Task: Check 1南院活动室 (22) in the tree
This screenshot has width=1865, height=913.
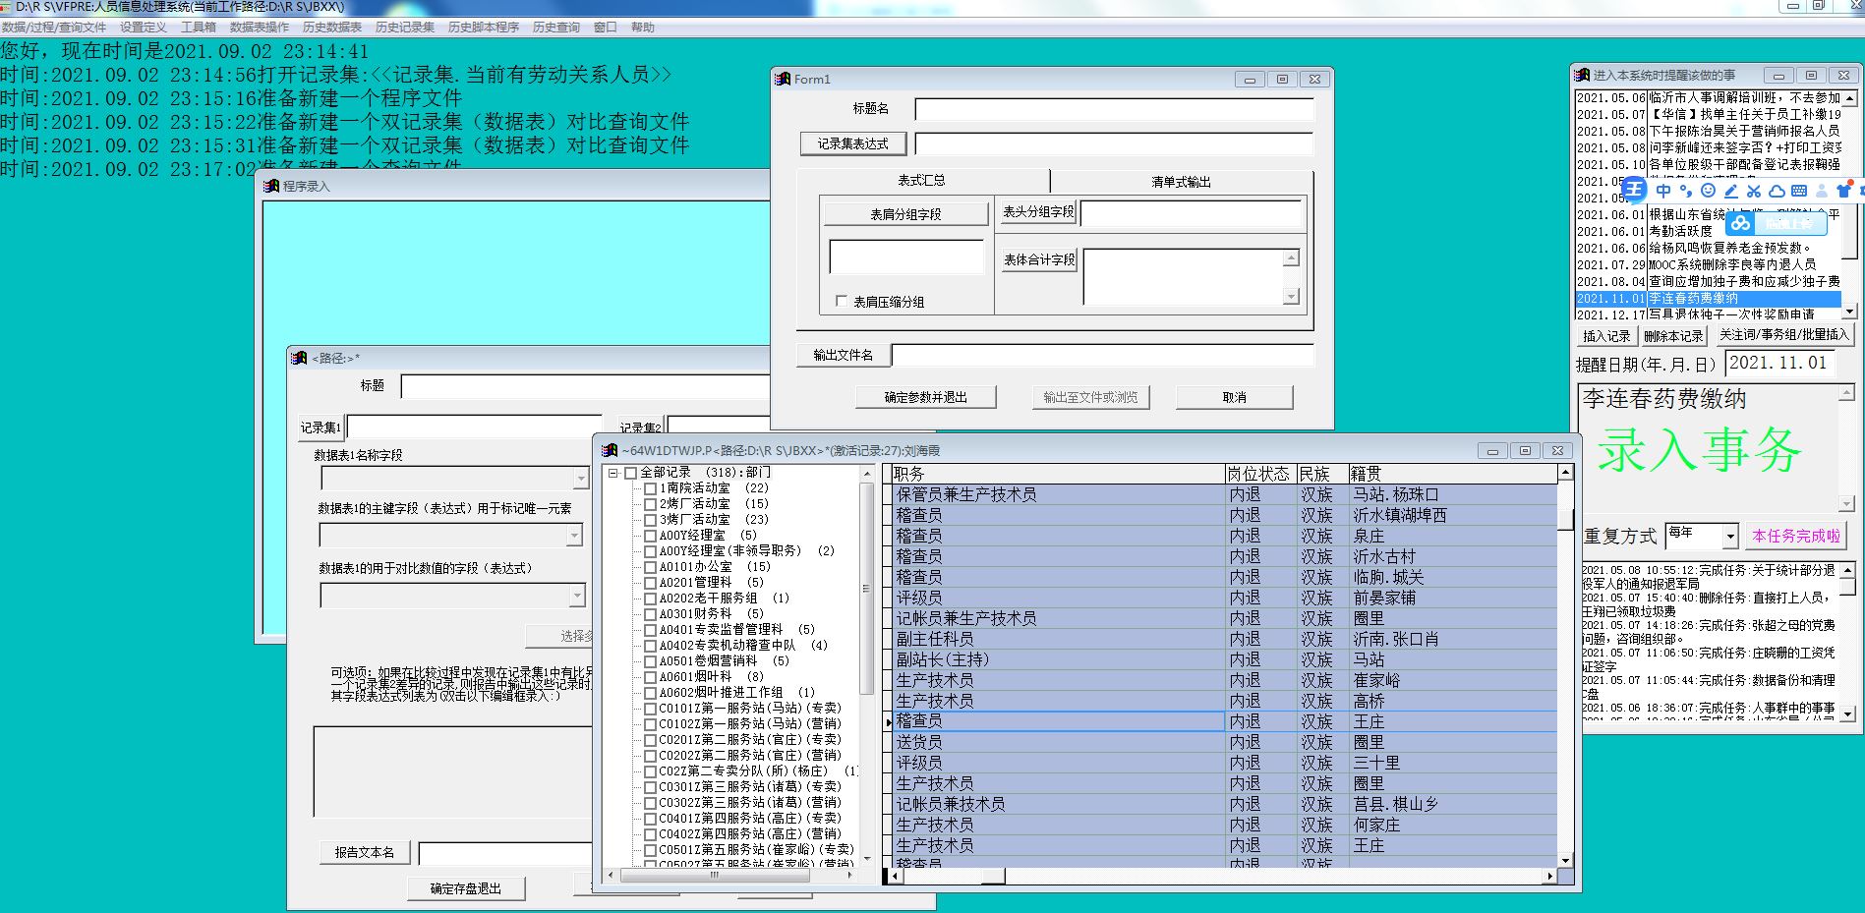Action: [650, 488]
